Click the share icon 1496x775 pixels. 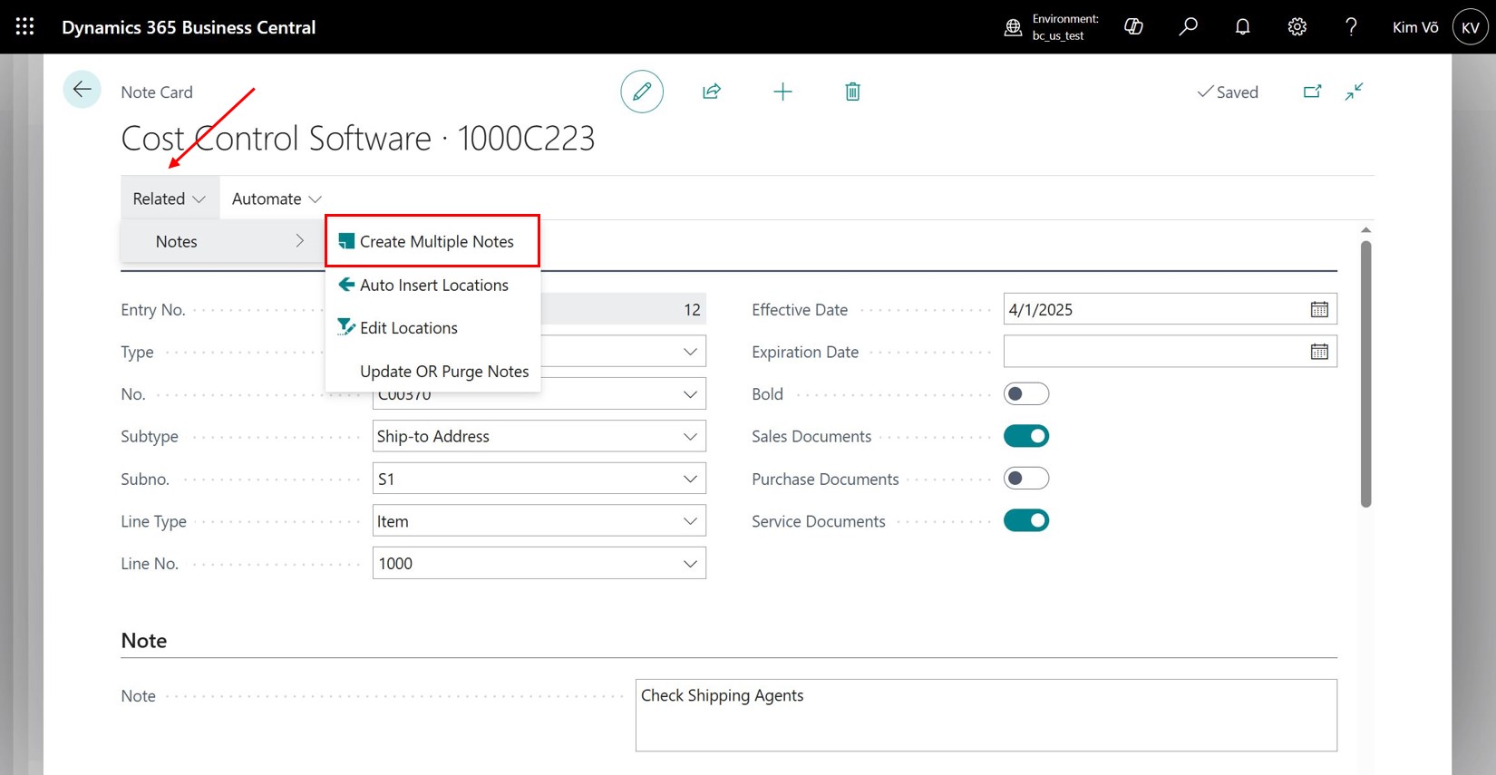pos(712,92)
